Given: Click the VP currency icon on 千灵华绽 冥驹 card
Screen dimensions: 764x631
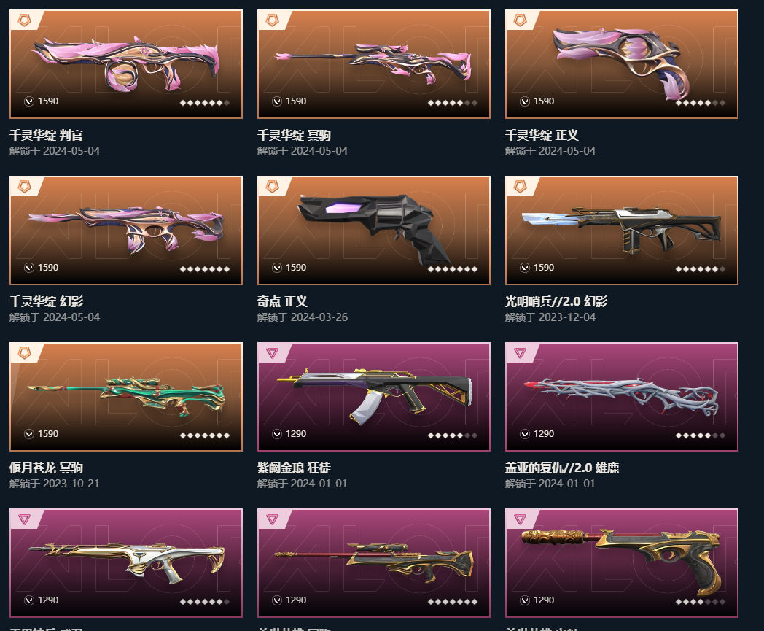Looking at the screenshot, I should click(277, 101).
